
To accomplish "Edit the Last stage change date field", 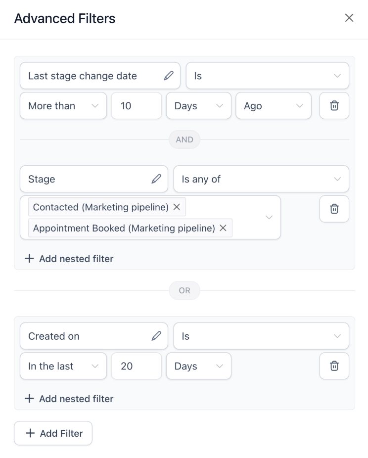I will click(169, 76).
